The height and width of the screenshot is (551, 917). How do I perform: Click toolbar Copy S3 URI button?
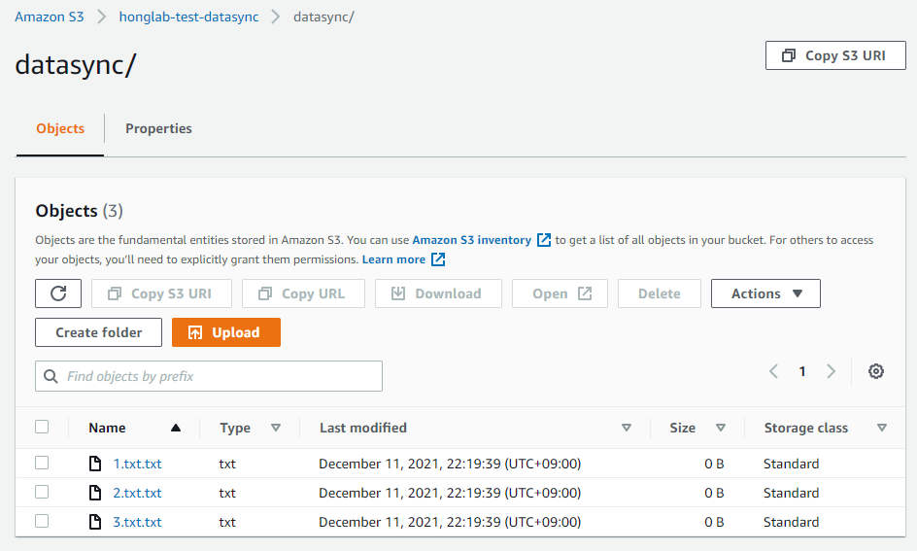[161, 293]
